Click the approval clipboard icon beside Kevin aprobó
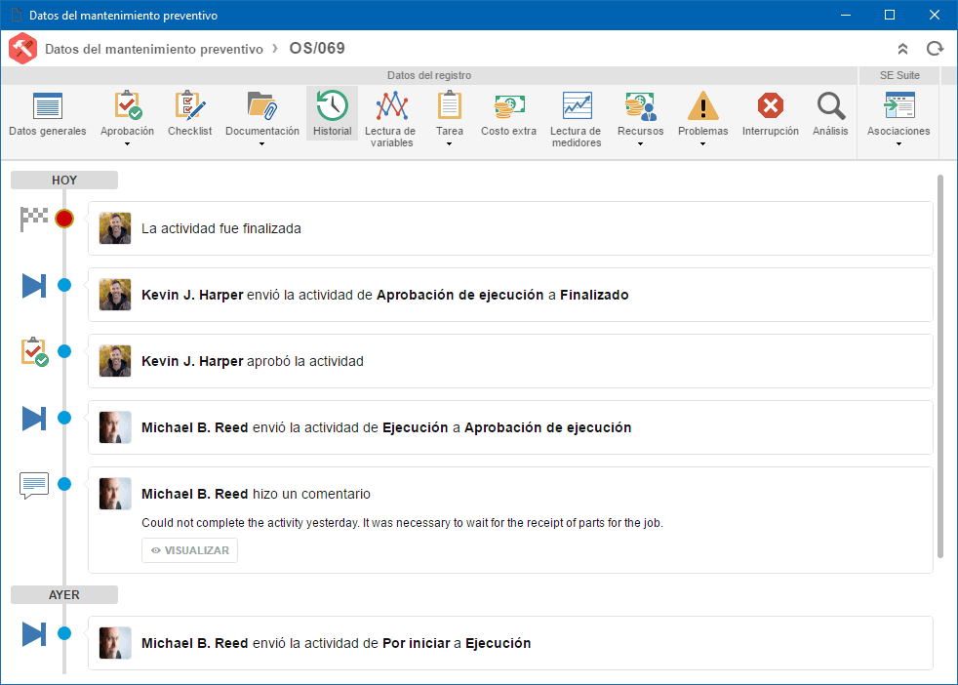 (x=35, y=352)
